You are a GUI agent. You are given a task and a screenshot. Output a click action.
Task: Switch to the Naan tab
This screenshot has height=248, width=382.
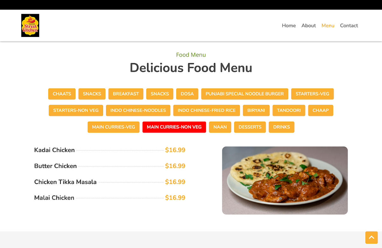(220, 127)
